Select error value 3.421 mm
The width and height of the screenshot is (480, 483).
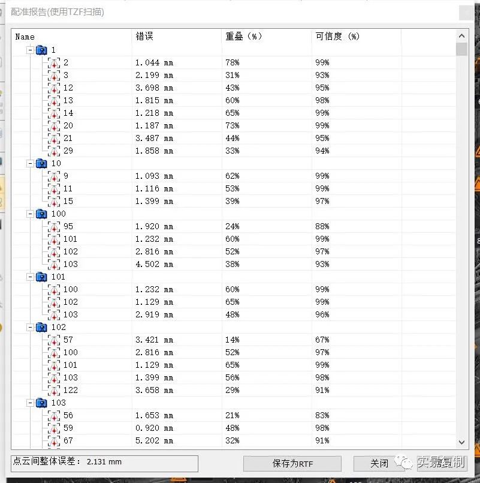(154, 340)
